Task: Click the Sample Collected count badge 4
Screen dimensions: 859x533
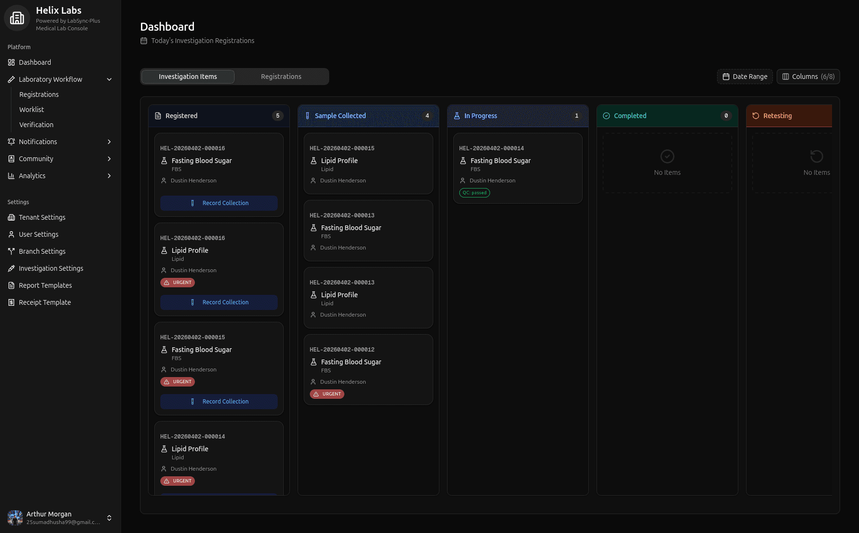Action: [x=427, y=116]
